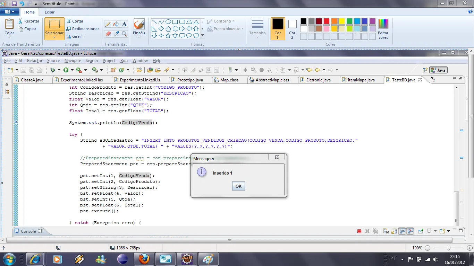Open the Pincéis brushes dropdown
The image size is (474, 266).
pyautogui.click(x=139, y=37)
